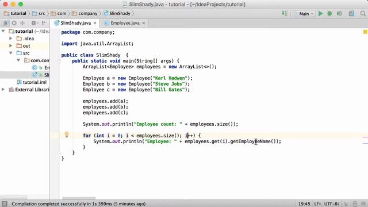Select the Employee class in project tree
The image size is (368, 207).
(x=41, y=68)
